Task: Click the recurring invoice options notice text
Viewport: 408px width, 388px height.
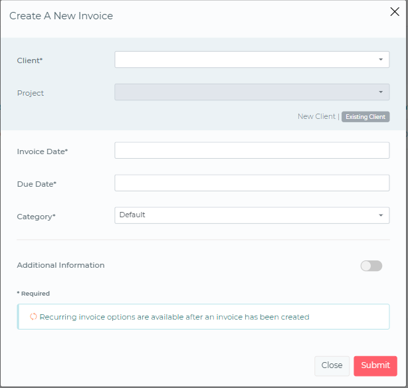Action: 174,317
